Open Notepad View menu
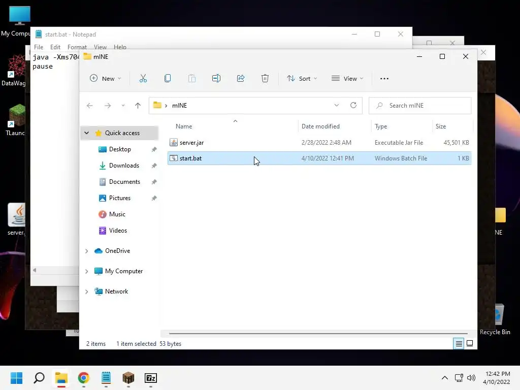Screen dimensions: 520x390 click(100, 47)
